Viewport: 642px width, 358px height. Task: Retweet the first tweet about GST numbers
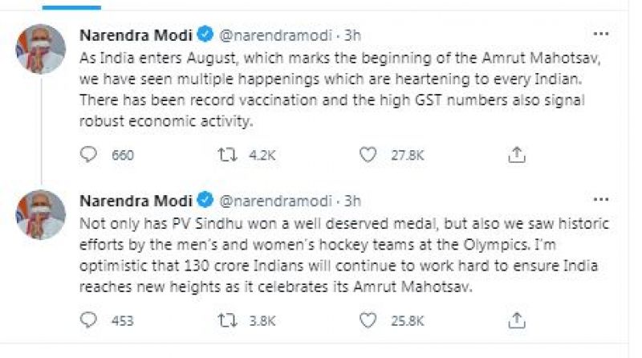click(x=230, y=154)
